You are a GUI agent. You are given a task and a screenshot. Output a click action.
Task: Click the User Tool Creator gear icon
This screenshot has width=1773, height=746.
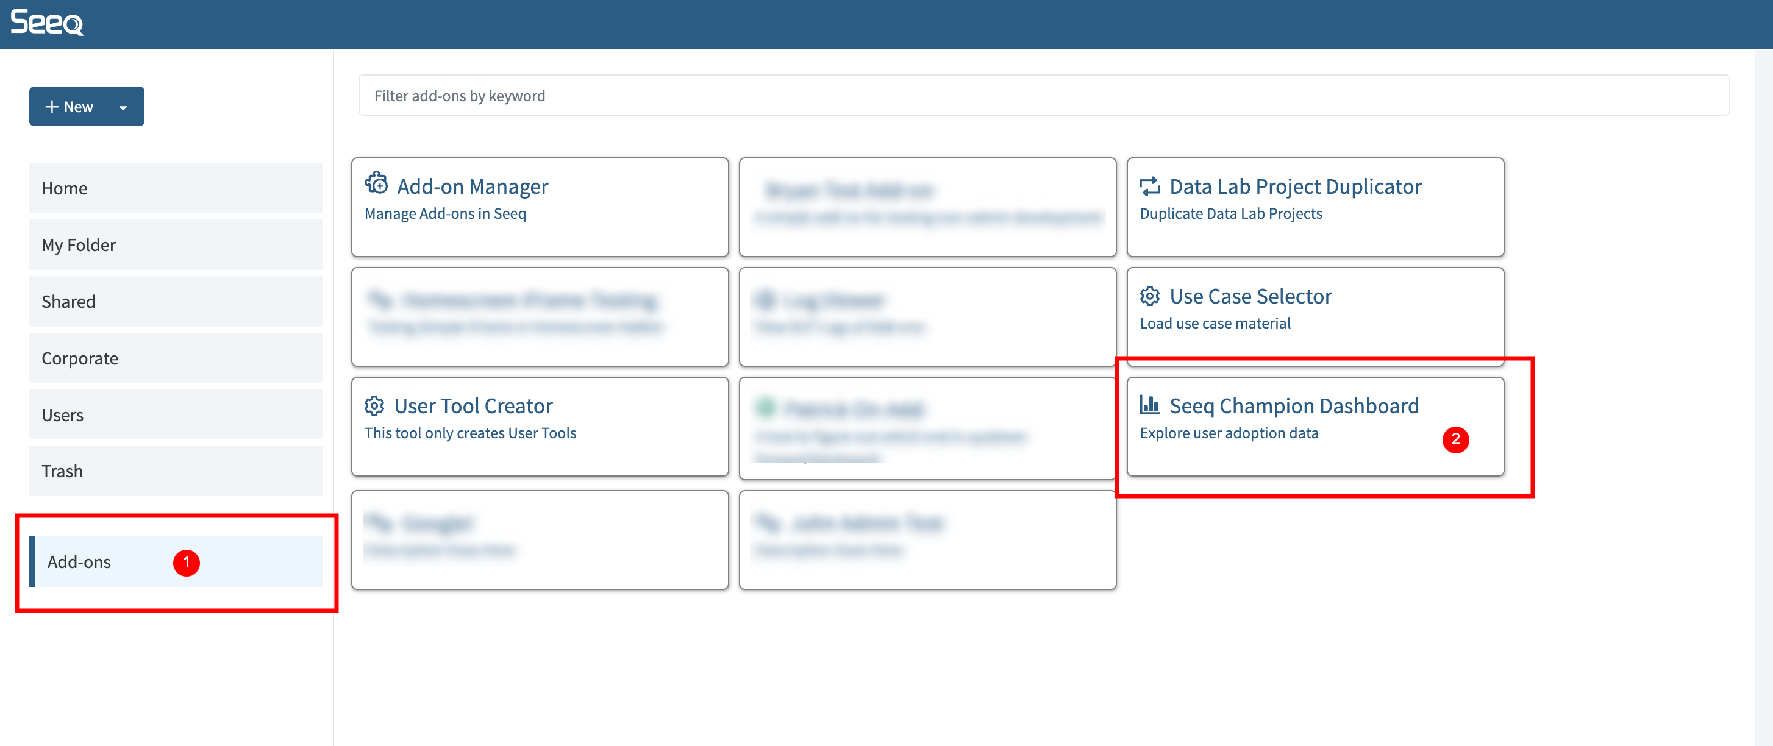coord(374,405)
